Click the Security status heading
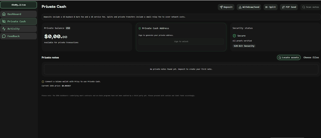Image resolution: width=321 pixels, height=138 pixels. pos(243,28)
